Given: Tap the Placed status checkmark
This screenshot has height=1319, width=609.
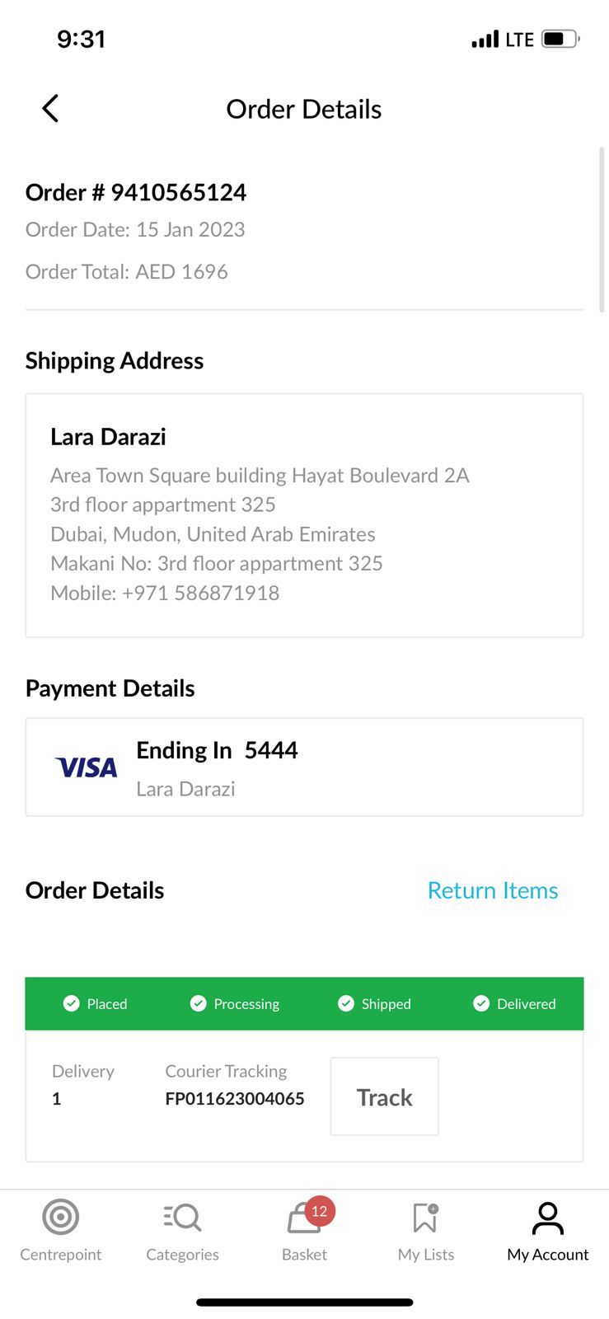Looking at the screenshot, I should pyautogui.click(x=72, y=1003).
